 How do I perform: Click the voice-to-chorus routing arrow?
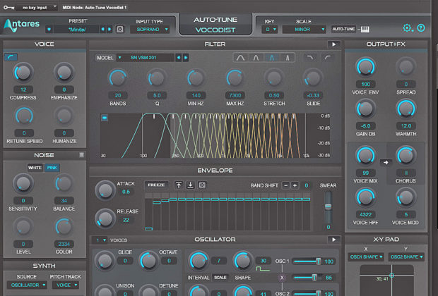(386, 162)
